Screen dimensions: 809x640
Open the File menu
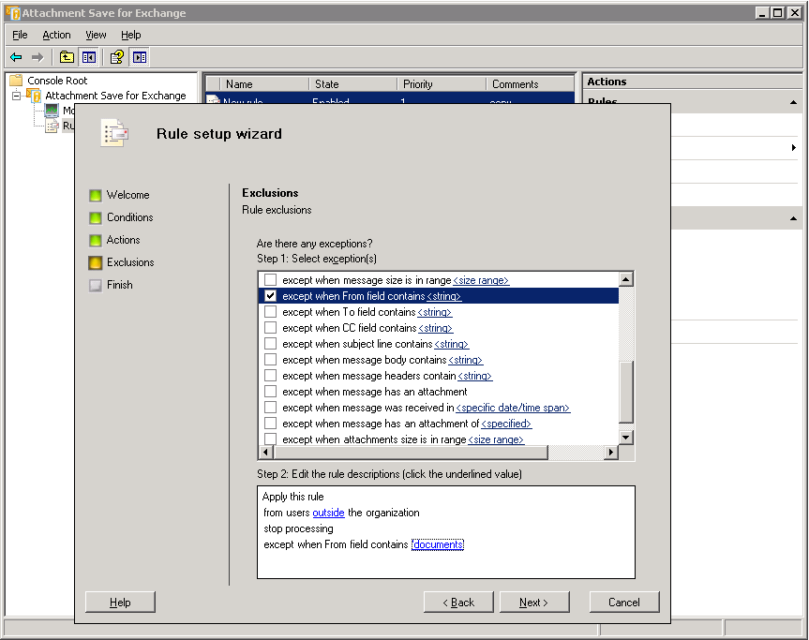click(x=20, y=35)
